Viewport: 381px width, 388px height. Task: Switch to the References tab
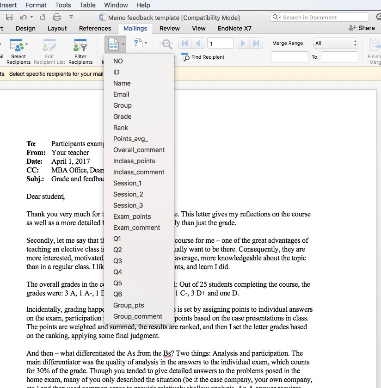[95, 28]
